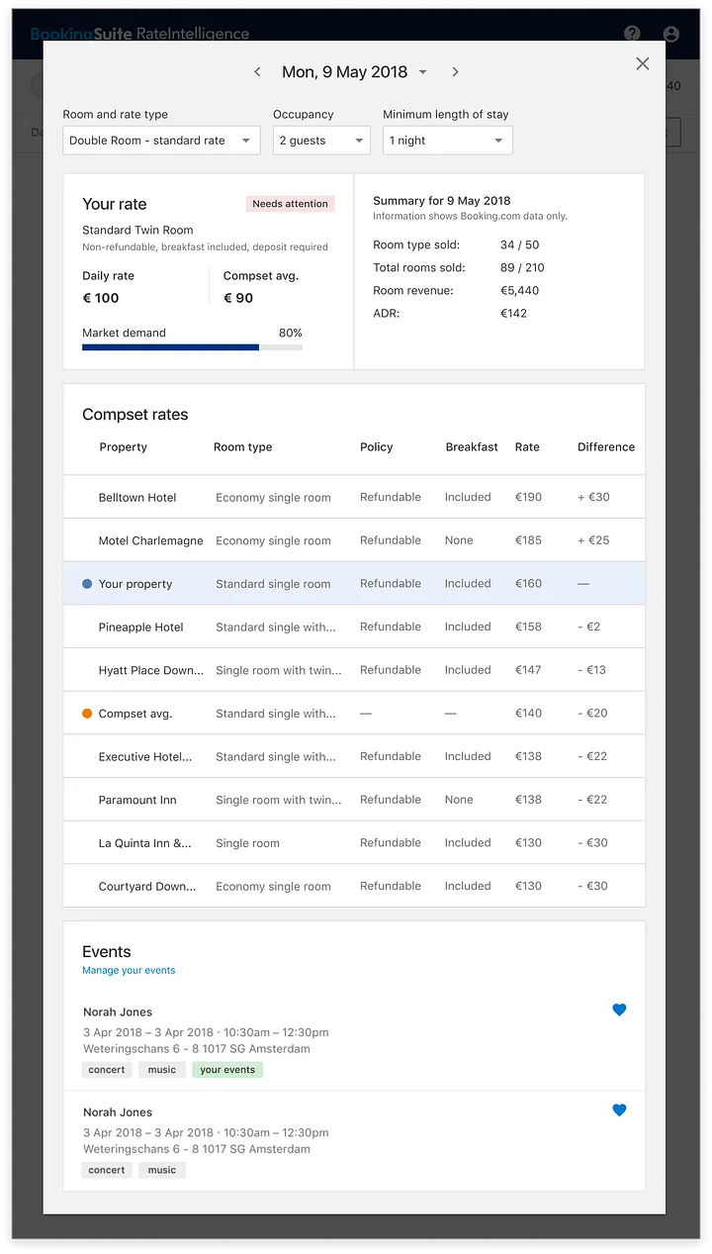
Task: Sort by the Difference column header
Action: [x=605, y=447]
